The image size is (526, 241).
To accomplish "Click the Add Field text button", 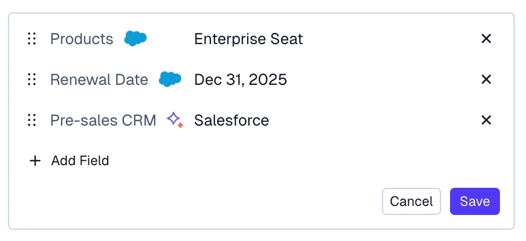I will point(80,161).
